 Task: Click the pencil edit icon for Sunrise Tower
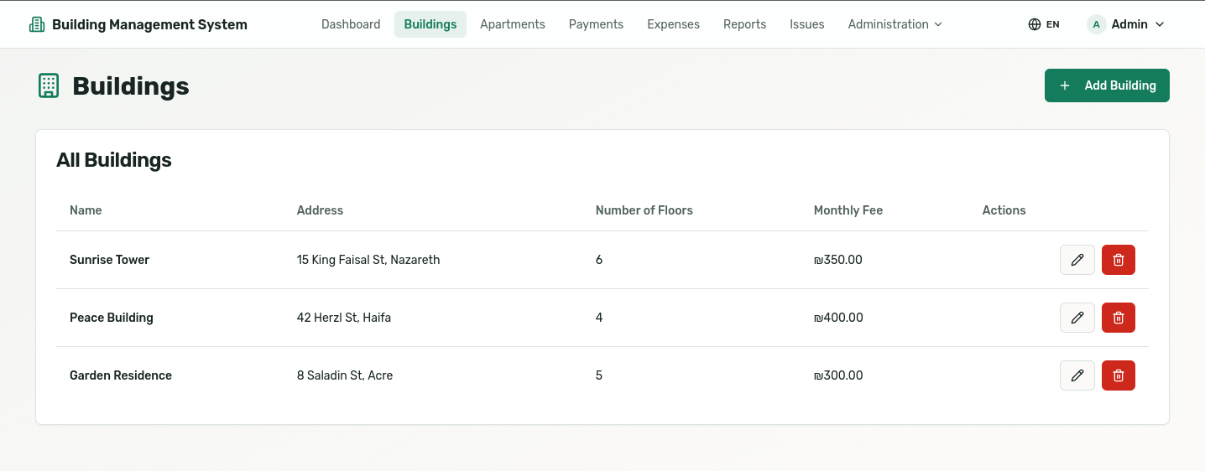pyautogui.click(x=1077, y=260)
